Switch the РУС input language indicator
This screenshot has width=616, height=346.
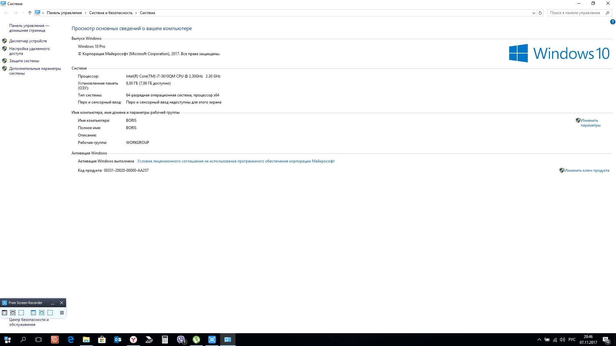tap(572, 340)
